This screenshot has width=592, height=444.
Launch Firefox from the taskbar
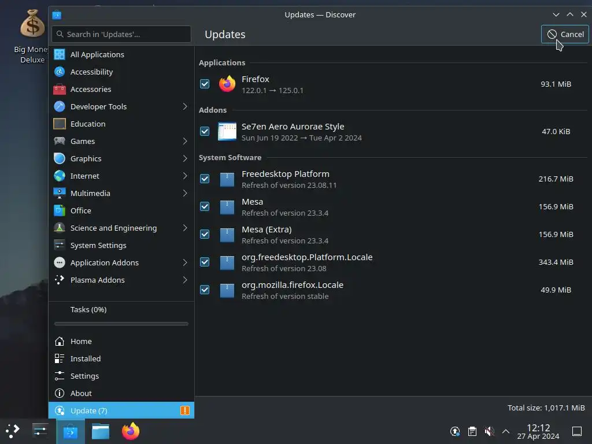(x=131, y=431)
